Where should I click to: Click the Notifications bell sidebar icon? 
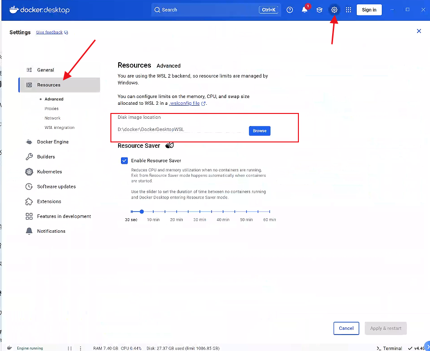coord(29,231)
